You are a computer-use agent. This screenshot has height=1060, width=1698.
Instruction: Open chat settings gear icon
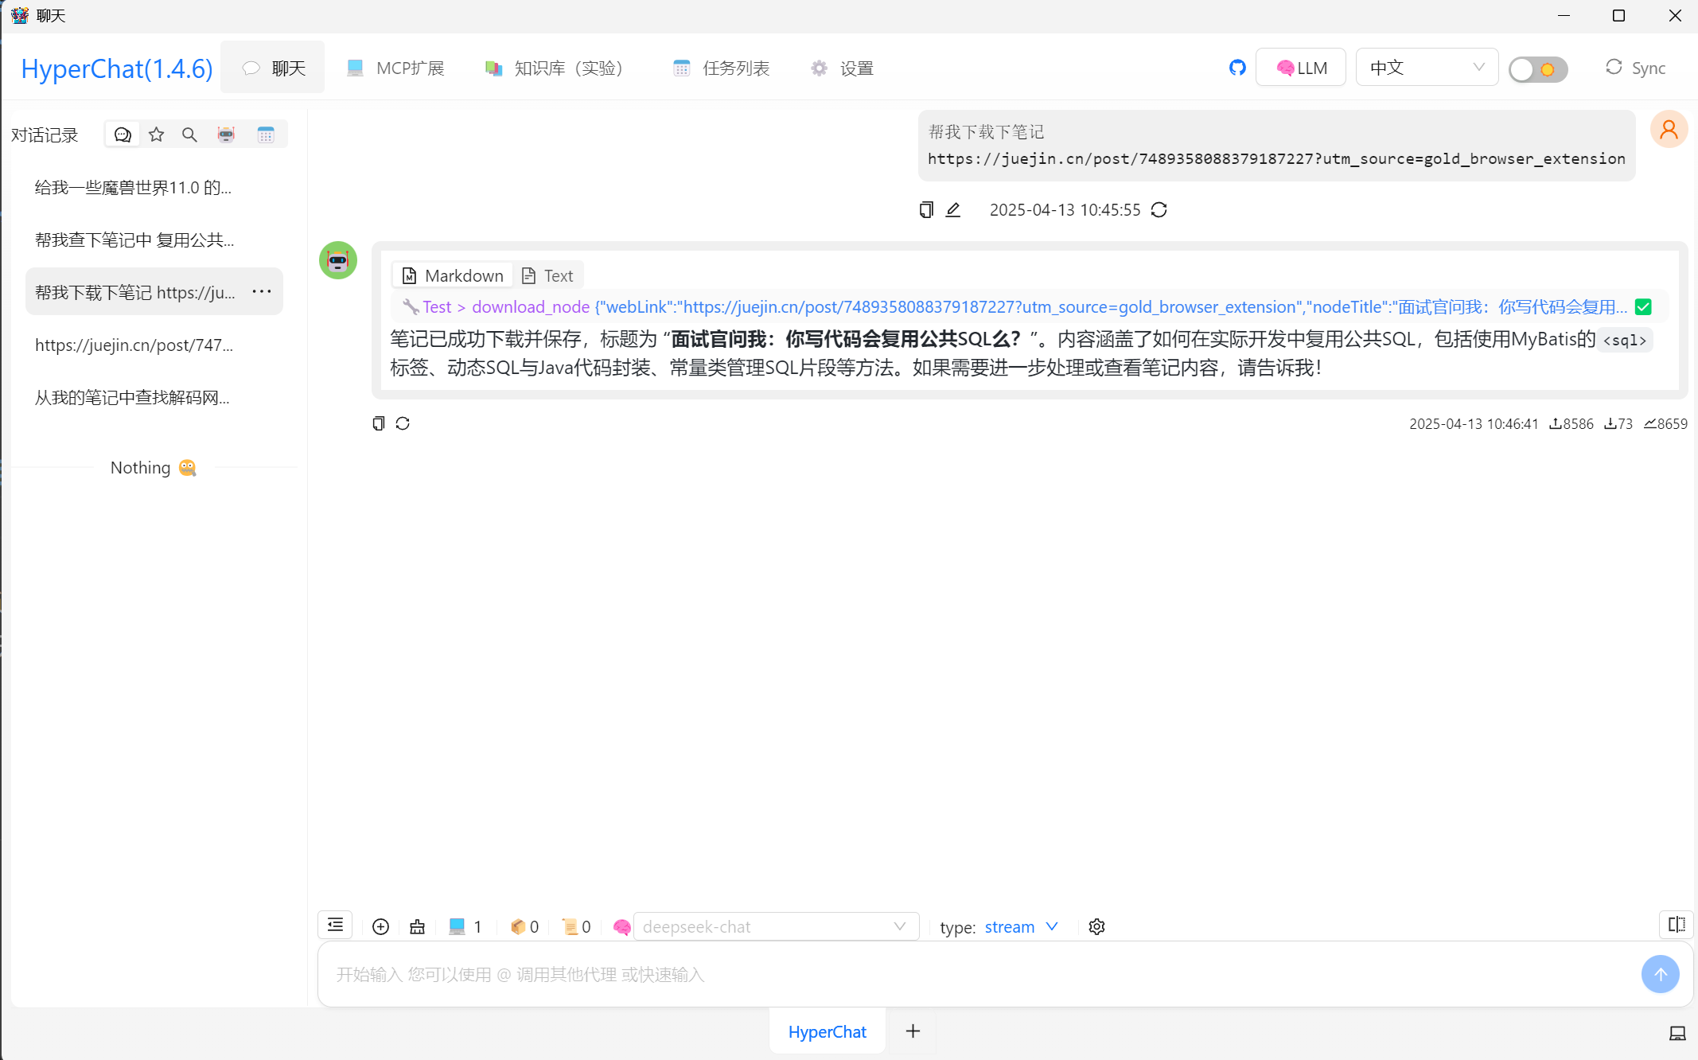1096,926
